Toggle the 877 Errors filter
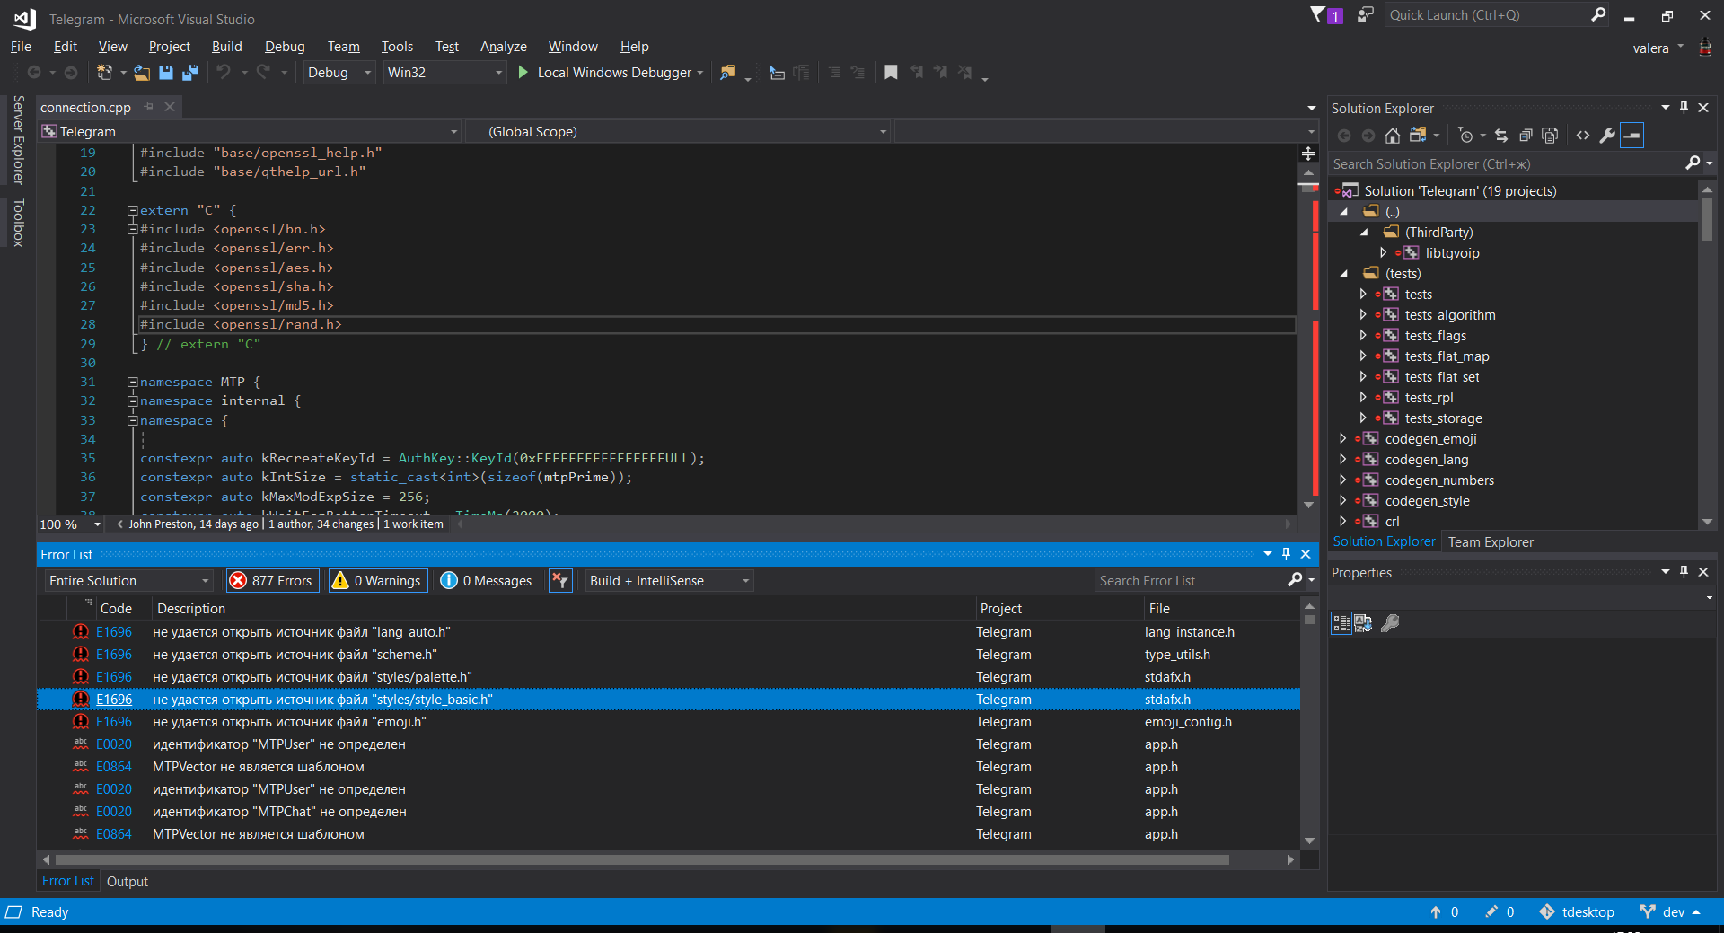This screenshot has width=1724, height=933. pos(271,580)
